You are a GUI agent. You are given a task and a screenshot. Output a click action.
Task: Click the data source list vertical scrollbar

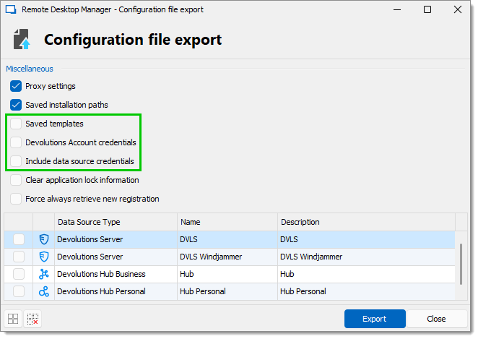point(461,265)
